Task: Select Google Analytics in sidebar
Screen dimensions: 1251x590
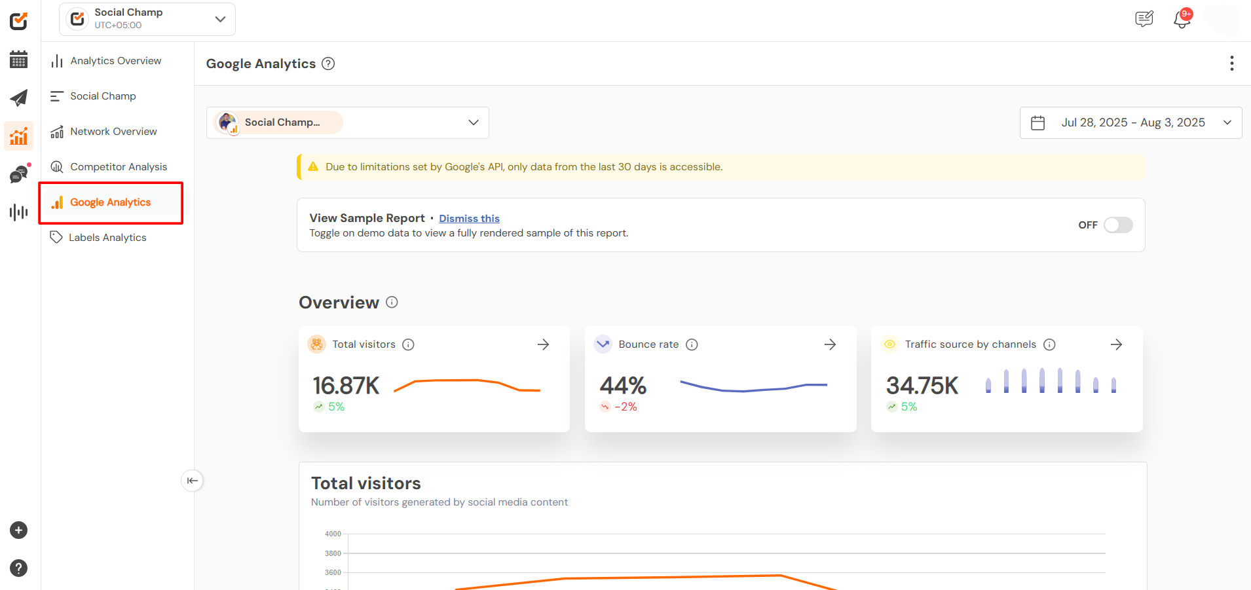Action: pyautogui.click(x=111, y=202)
